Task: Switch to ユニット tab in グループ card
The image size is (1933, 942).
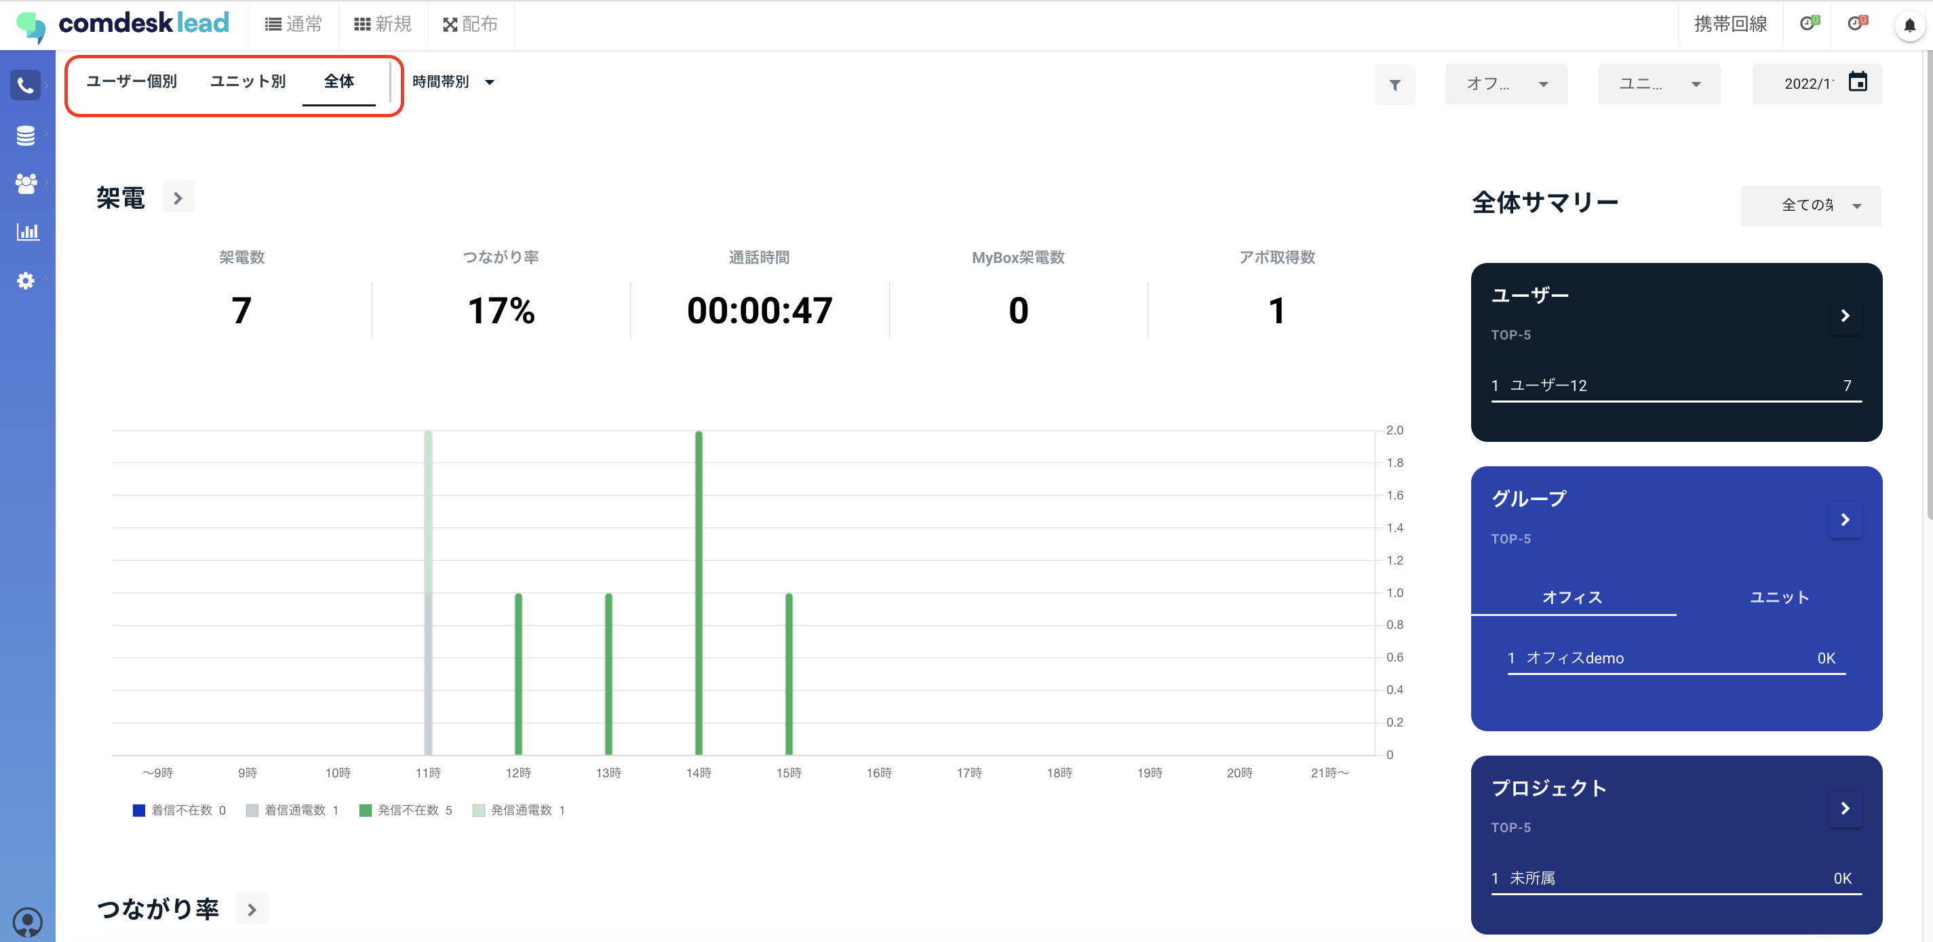Action: 1778,597
